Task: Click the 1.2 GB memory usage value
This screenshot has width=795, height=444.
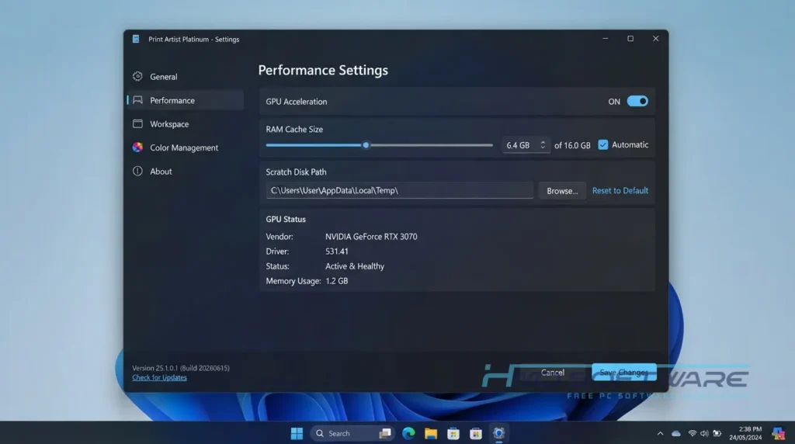Action: pos(337,281)
